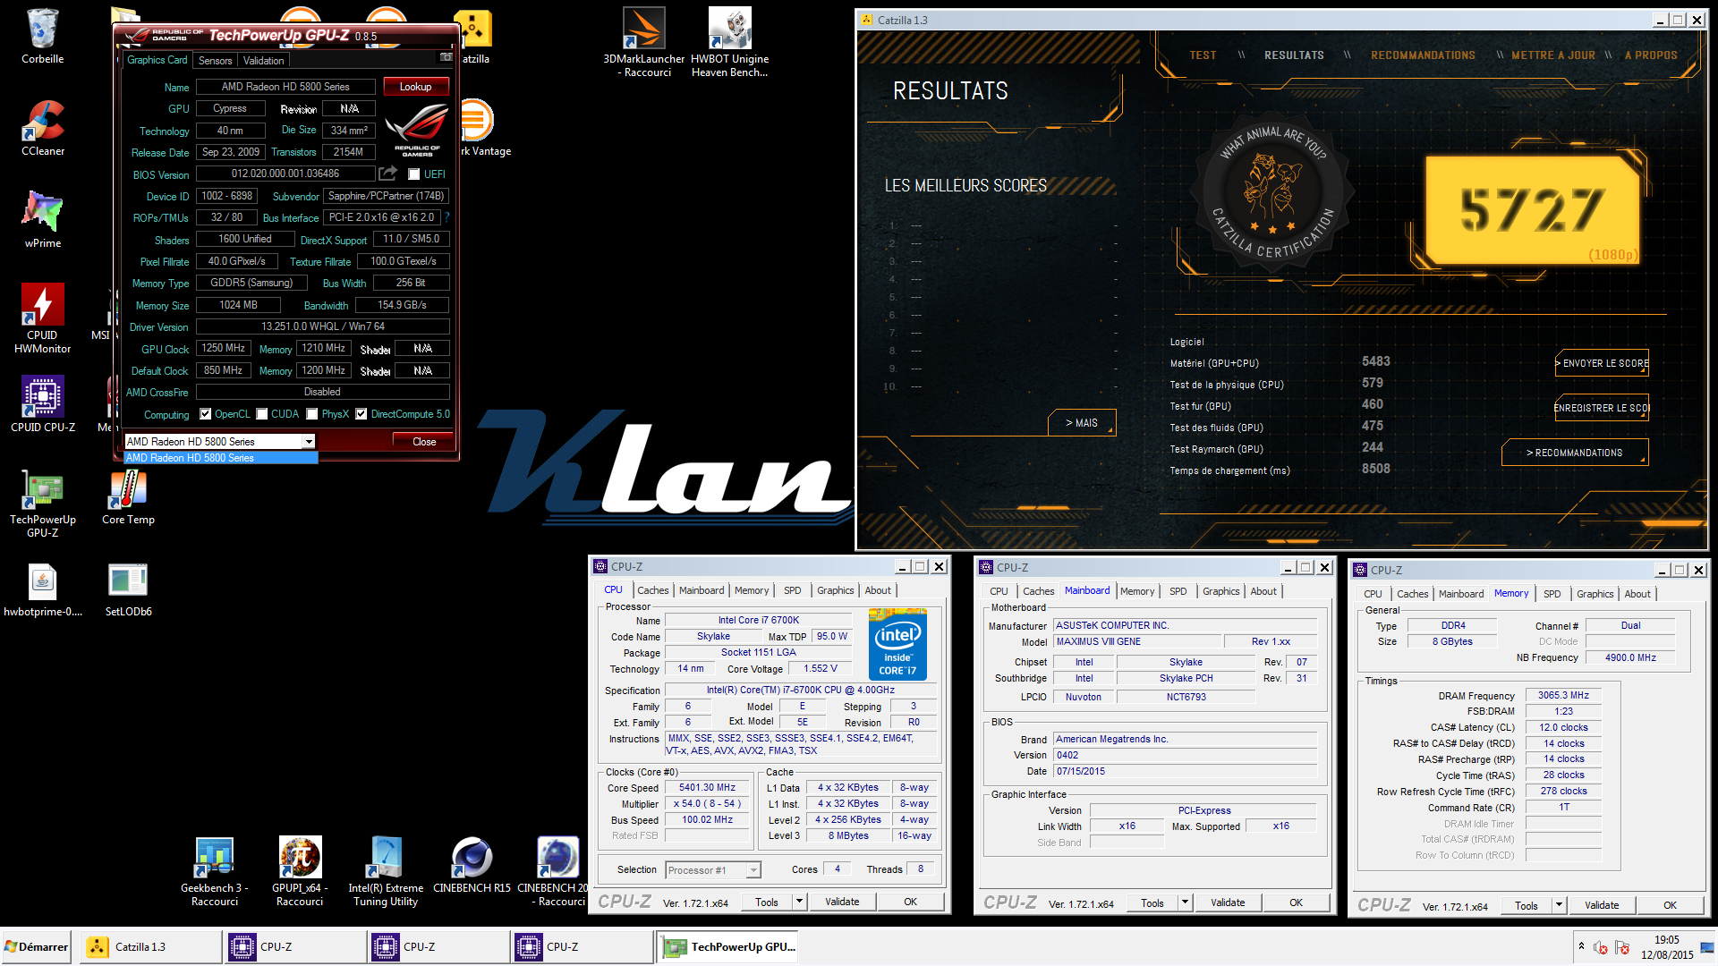Click the Lookup button in GPU-Z
The image size is (1718, 966).
pyautogui.click(x=416, y=87)
